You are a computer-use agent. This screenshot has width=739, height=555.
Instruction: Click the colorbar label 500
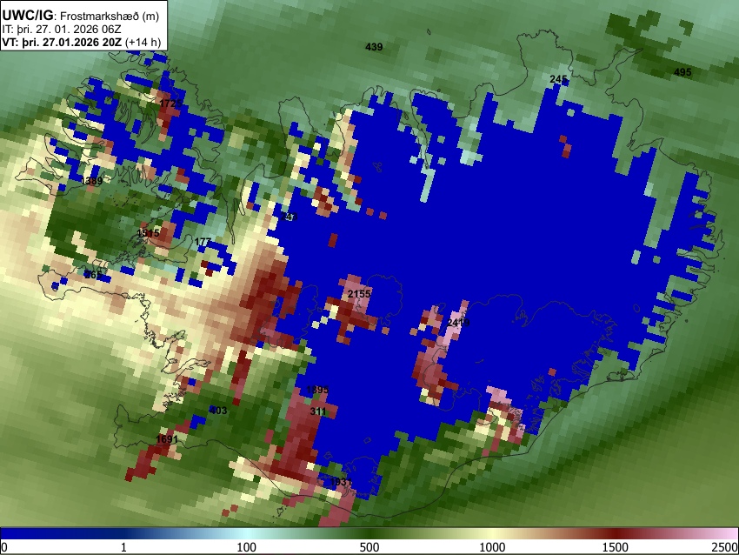point(369,547)
